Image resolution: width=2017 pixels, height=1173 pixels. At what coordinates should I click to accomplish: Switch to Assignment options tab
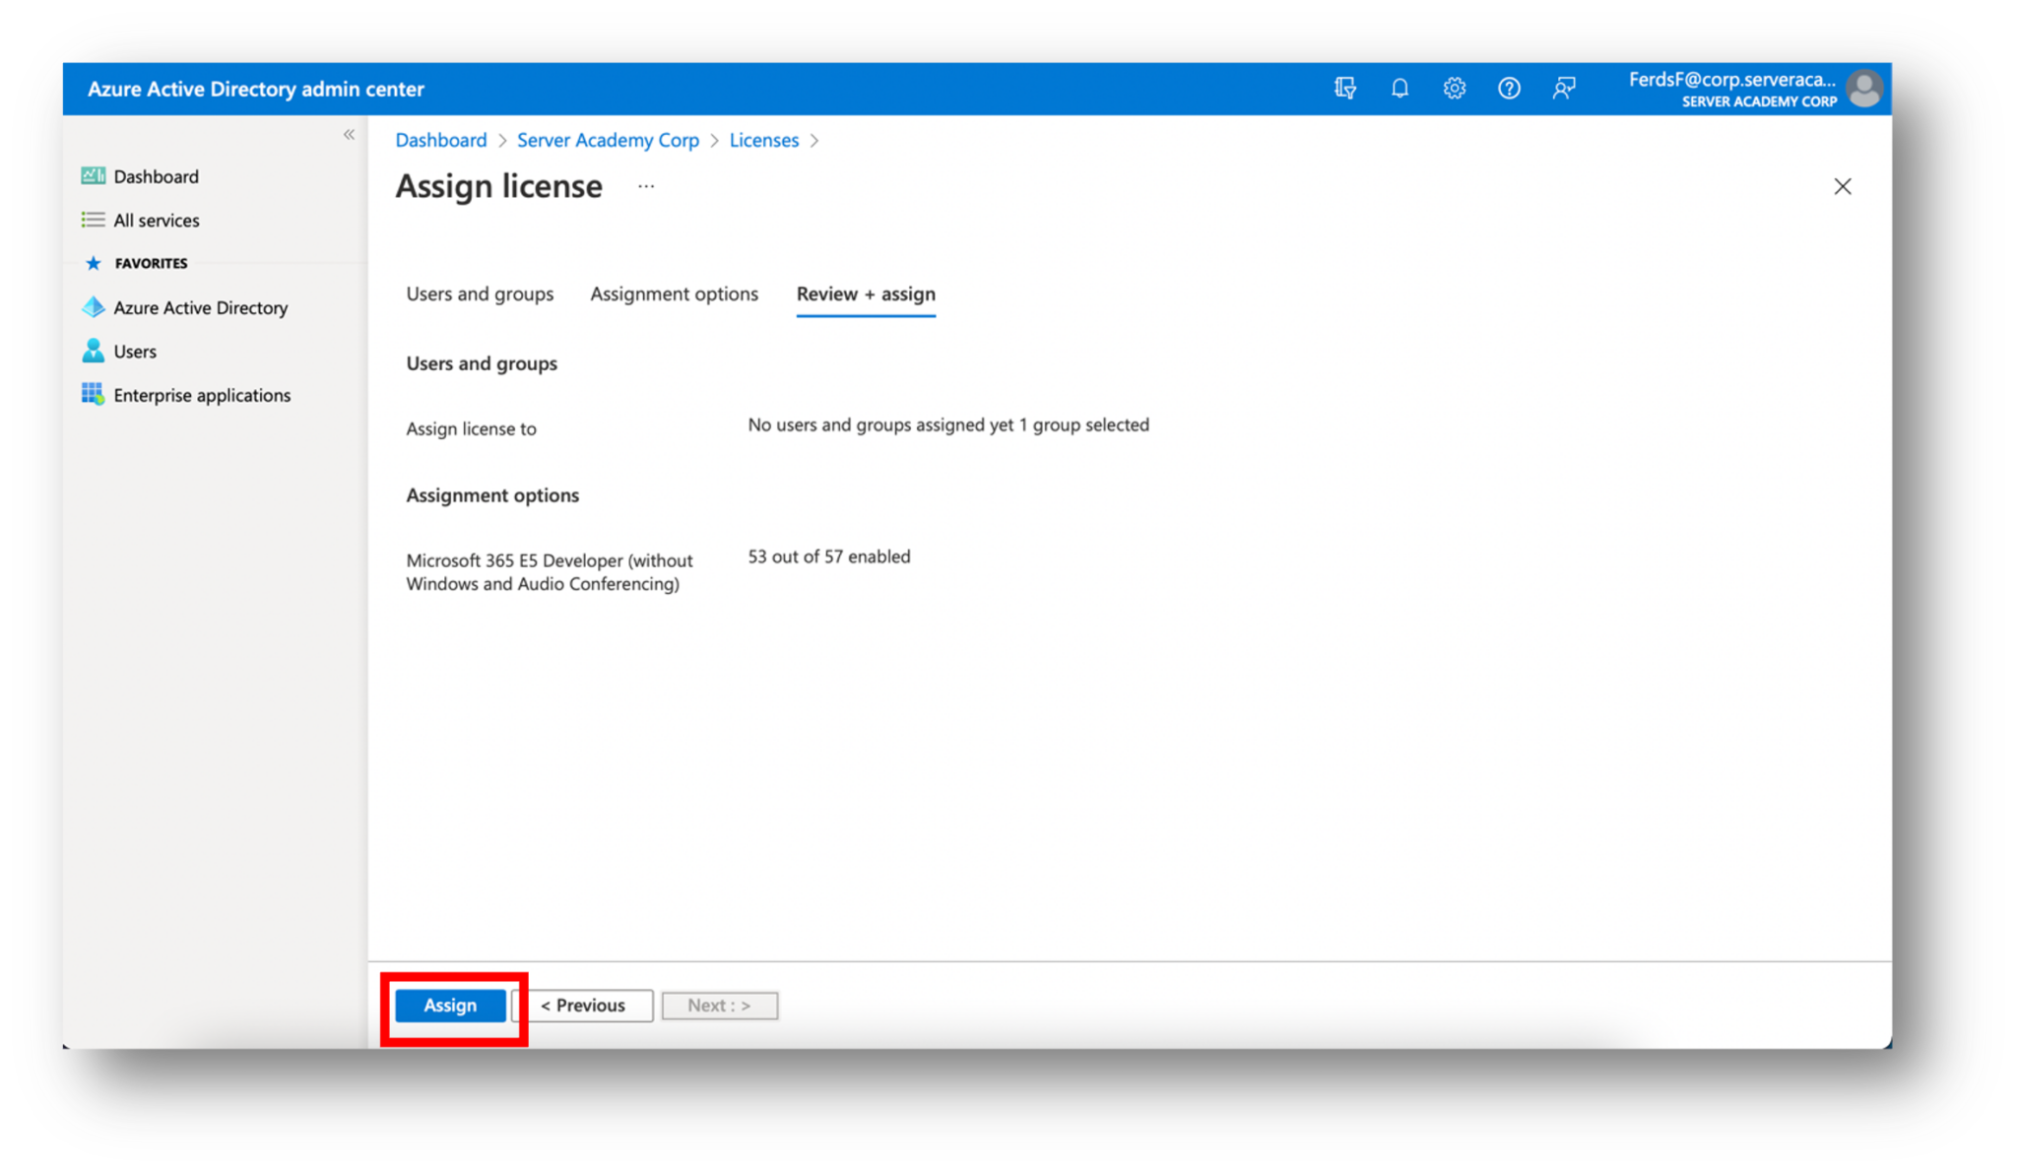pyautogui.click(x=674, y=294)
